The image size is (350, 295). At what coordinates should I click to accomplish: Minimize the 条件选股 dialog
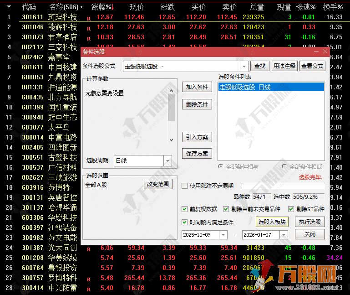[x=316, y=52]
